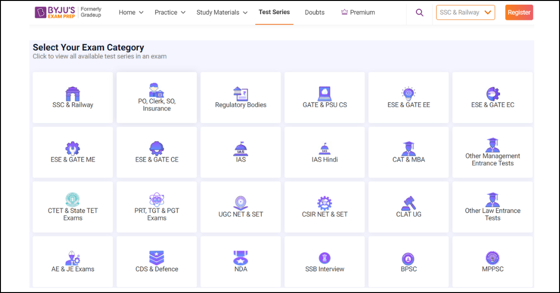Viewport: 560px width, 293px height.
Task: Click the BPSC seal icon
Action: (x=408, y=258)
